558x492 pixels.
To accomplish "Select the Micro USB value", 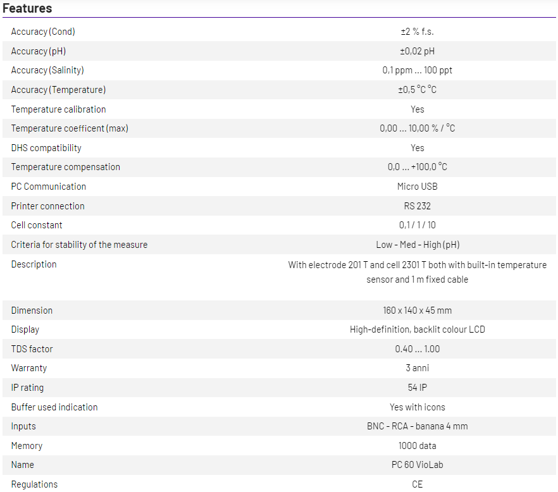I will [417, 187].
